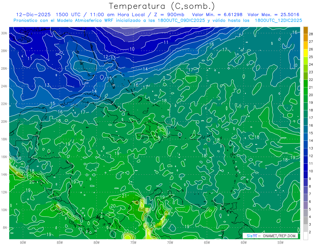Click the '25' value on the color scale
318x246 pixels.
(311, 57)
